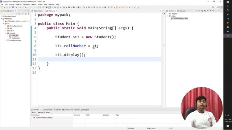
Task: Click Collapse All in Project Explorer
Action: (x=17, y=14)
